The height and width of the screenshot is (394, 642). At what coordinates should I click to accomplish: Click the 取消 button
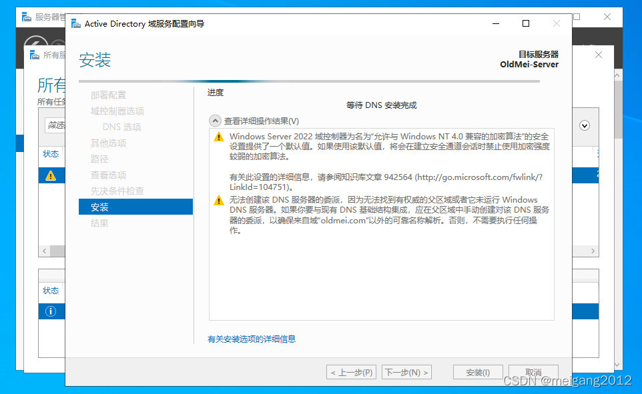pyautogui.click(x=533, y=372)
